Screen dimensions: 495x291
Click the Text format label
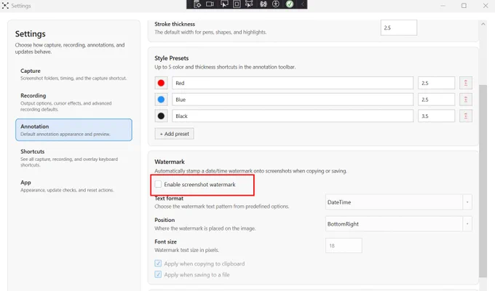[169, 198]
